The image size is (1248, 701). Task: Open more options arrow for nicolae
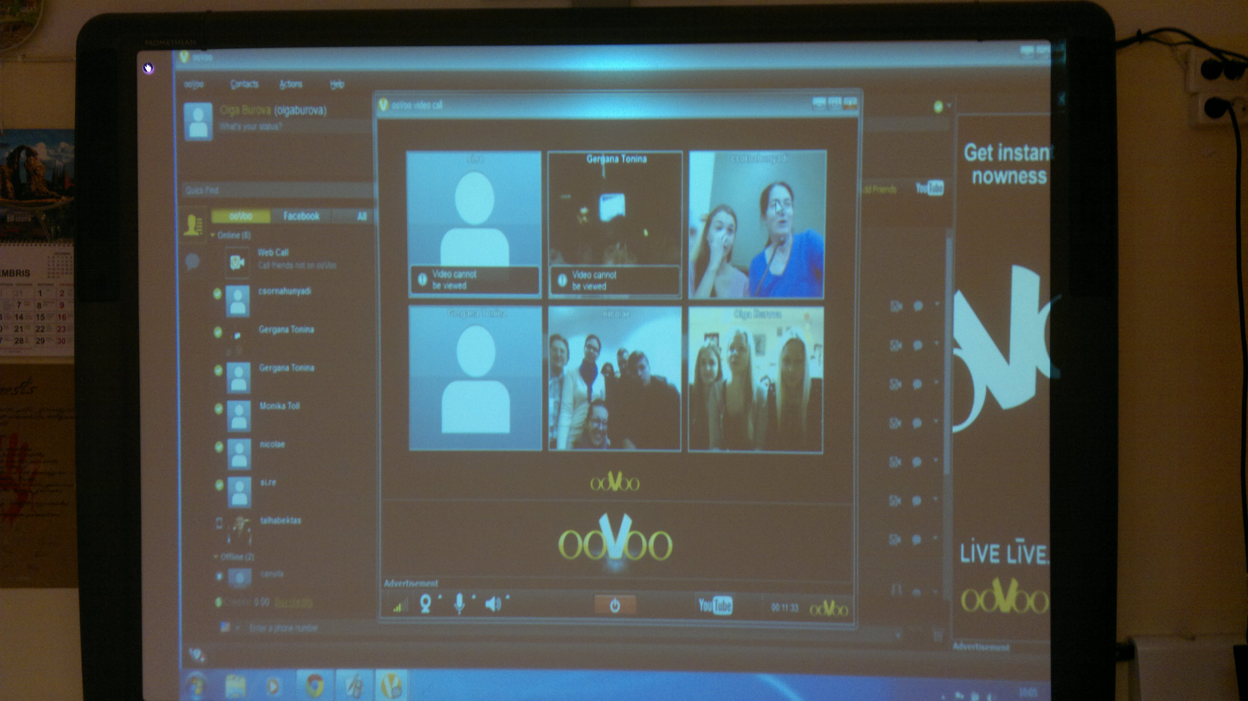tap(935, 460)
